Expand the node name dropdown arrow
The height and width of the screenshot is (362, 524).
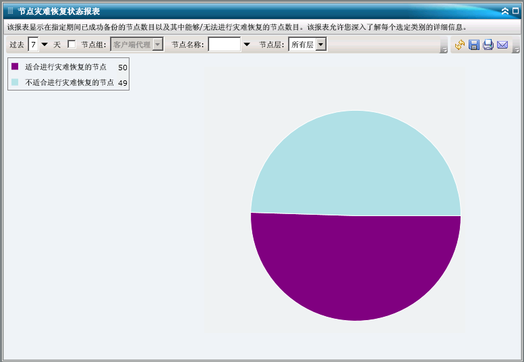pos(246,45)
